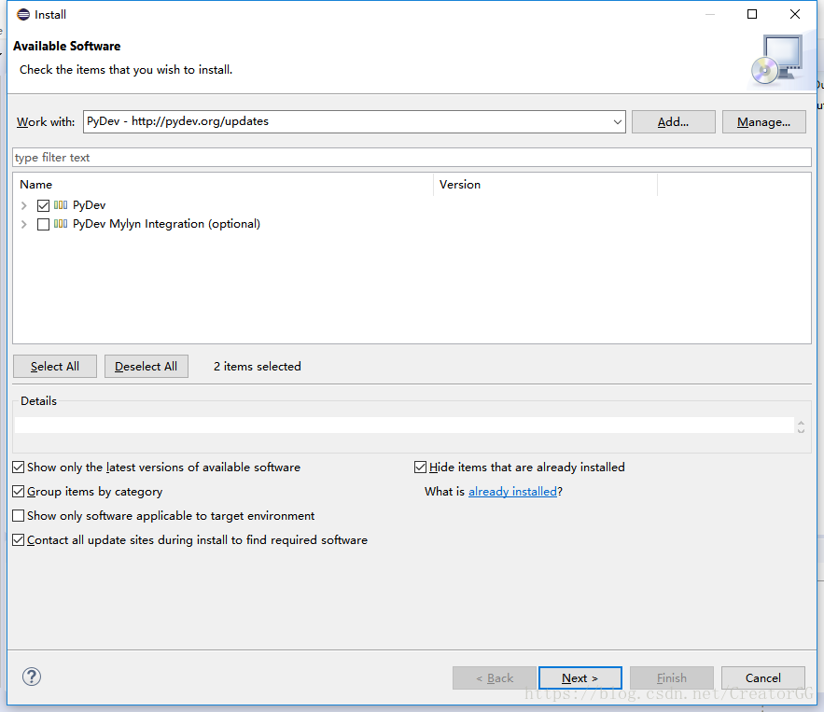
Task: Expand the PyDev tree node
Action: pos(23,205)
